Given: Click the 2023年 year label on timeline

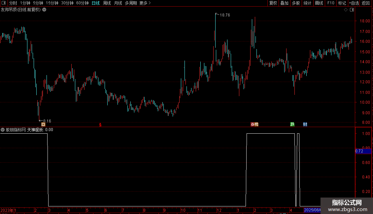Looking at the screenshot, I should [7, 210].
